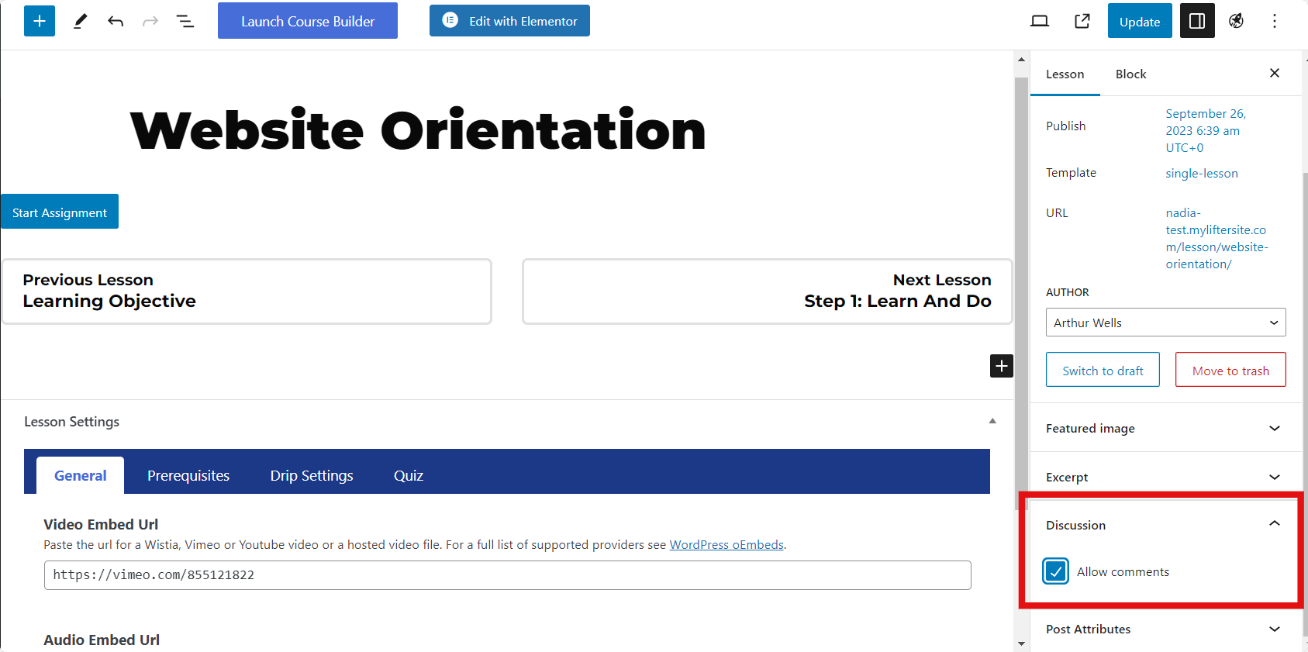
Task: Go to Previous Lesson Learning Objective
Action: [247, 291]
